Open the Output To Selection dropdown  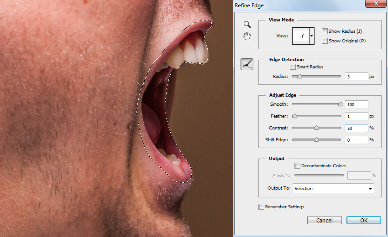click(333, 188)
